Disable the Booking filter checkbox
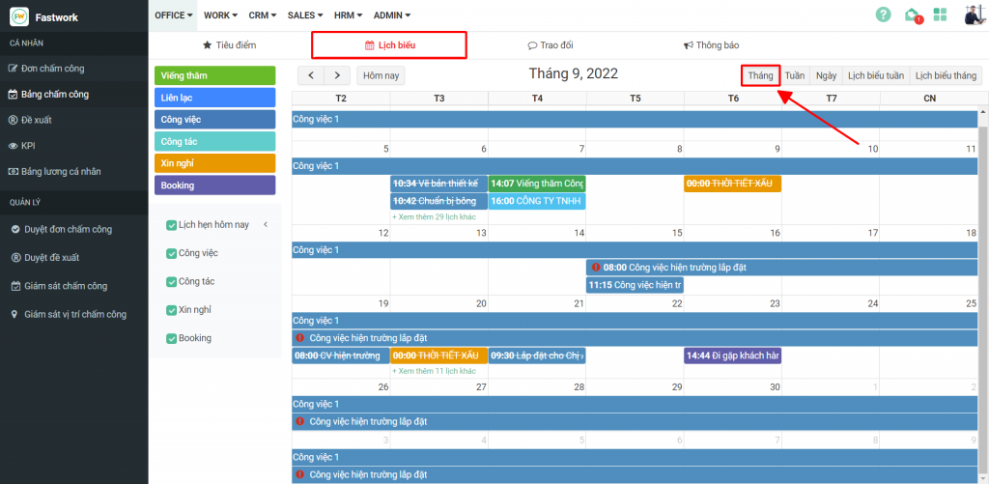 coord(172,339)
